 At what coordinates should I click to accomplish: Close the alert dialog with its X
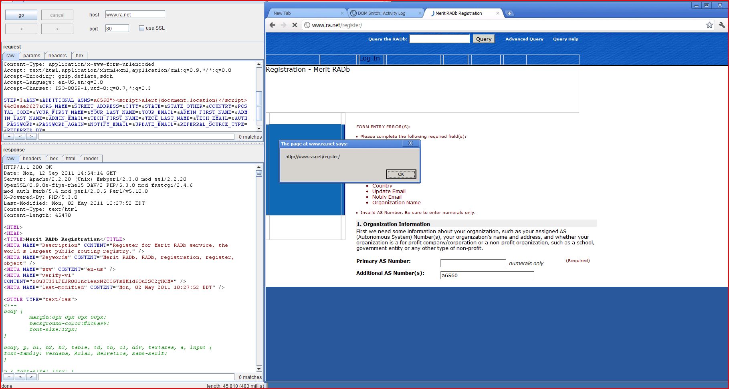[410, 143]
